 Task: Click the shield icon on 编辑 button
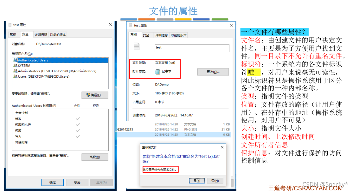[88, 95]
